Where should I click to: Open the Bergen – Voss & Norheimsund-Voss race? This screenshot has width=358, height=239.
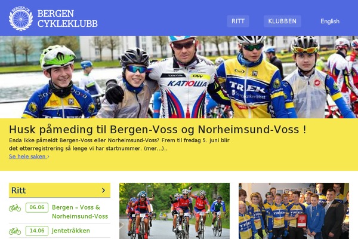point(80,212)
